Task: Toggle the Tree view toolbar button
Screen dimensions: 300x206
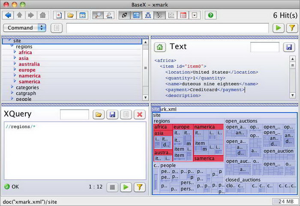Action: tap(148, 15)
